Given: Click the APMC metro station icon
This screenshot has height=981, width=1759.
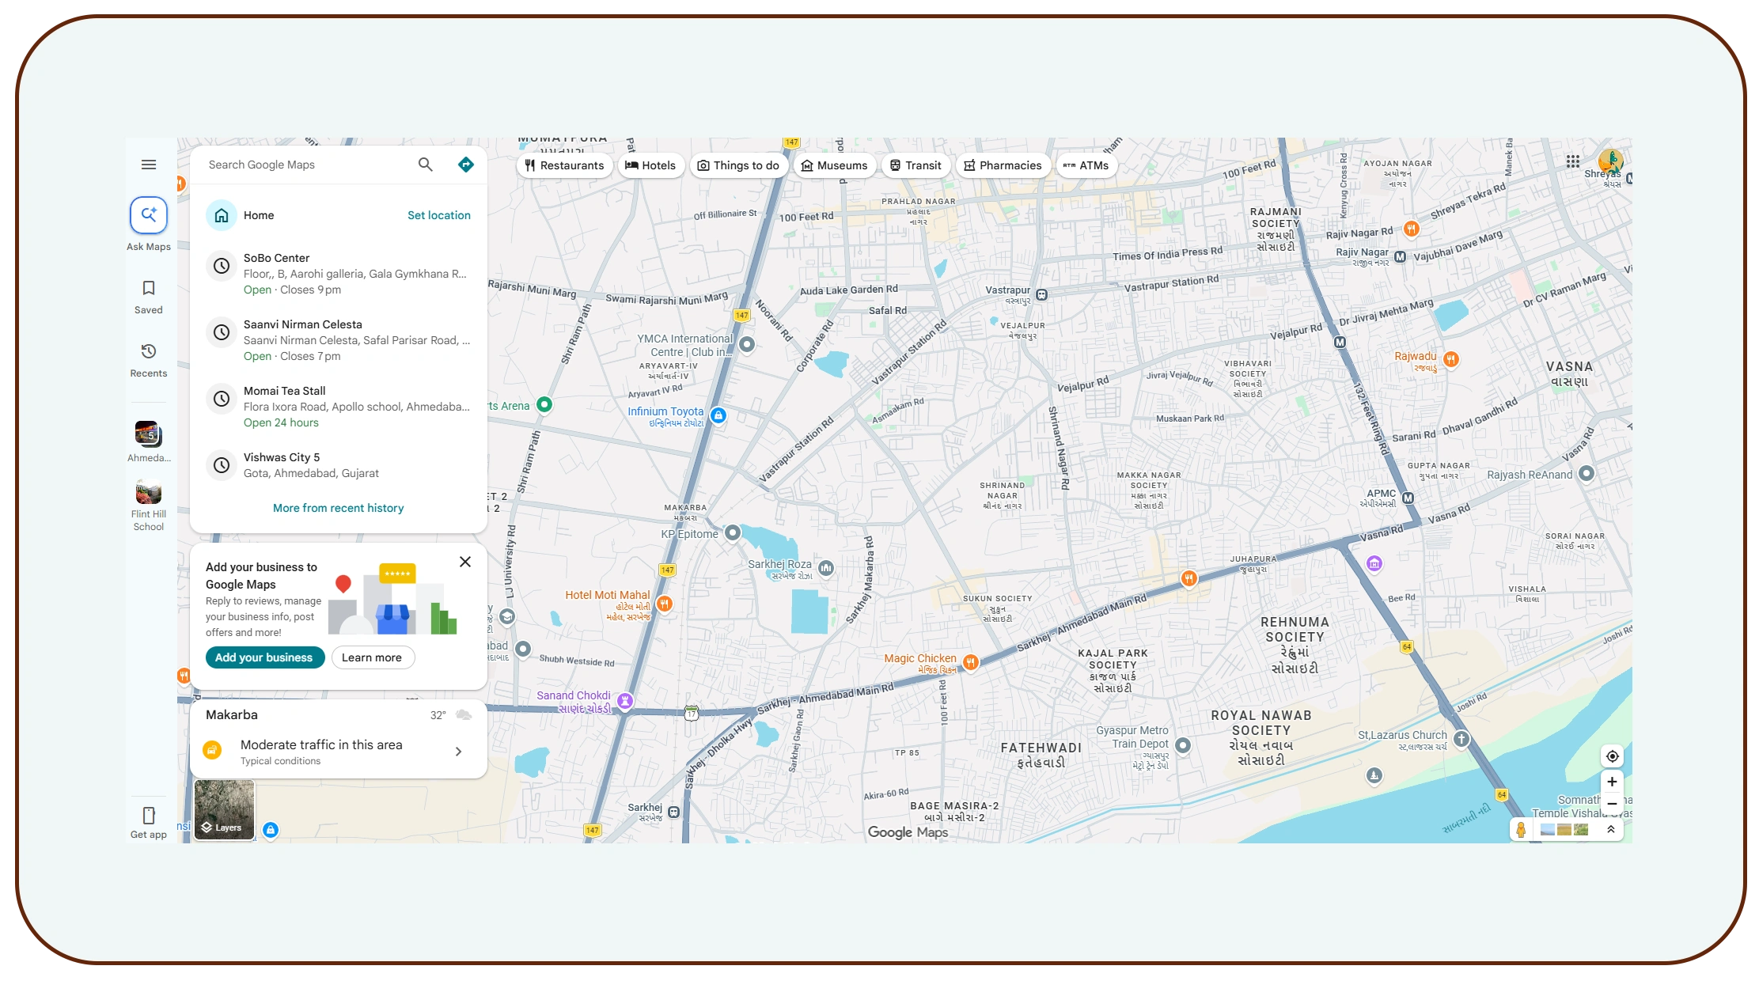Looking at the screenshot, I should click(1408, 498).
